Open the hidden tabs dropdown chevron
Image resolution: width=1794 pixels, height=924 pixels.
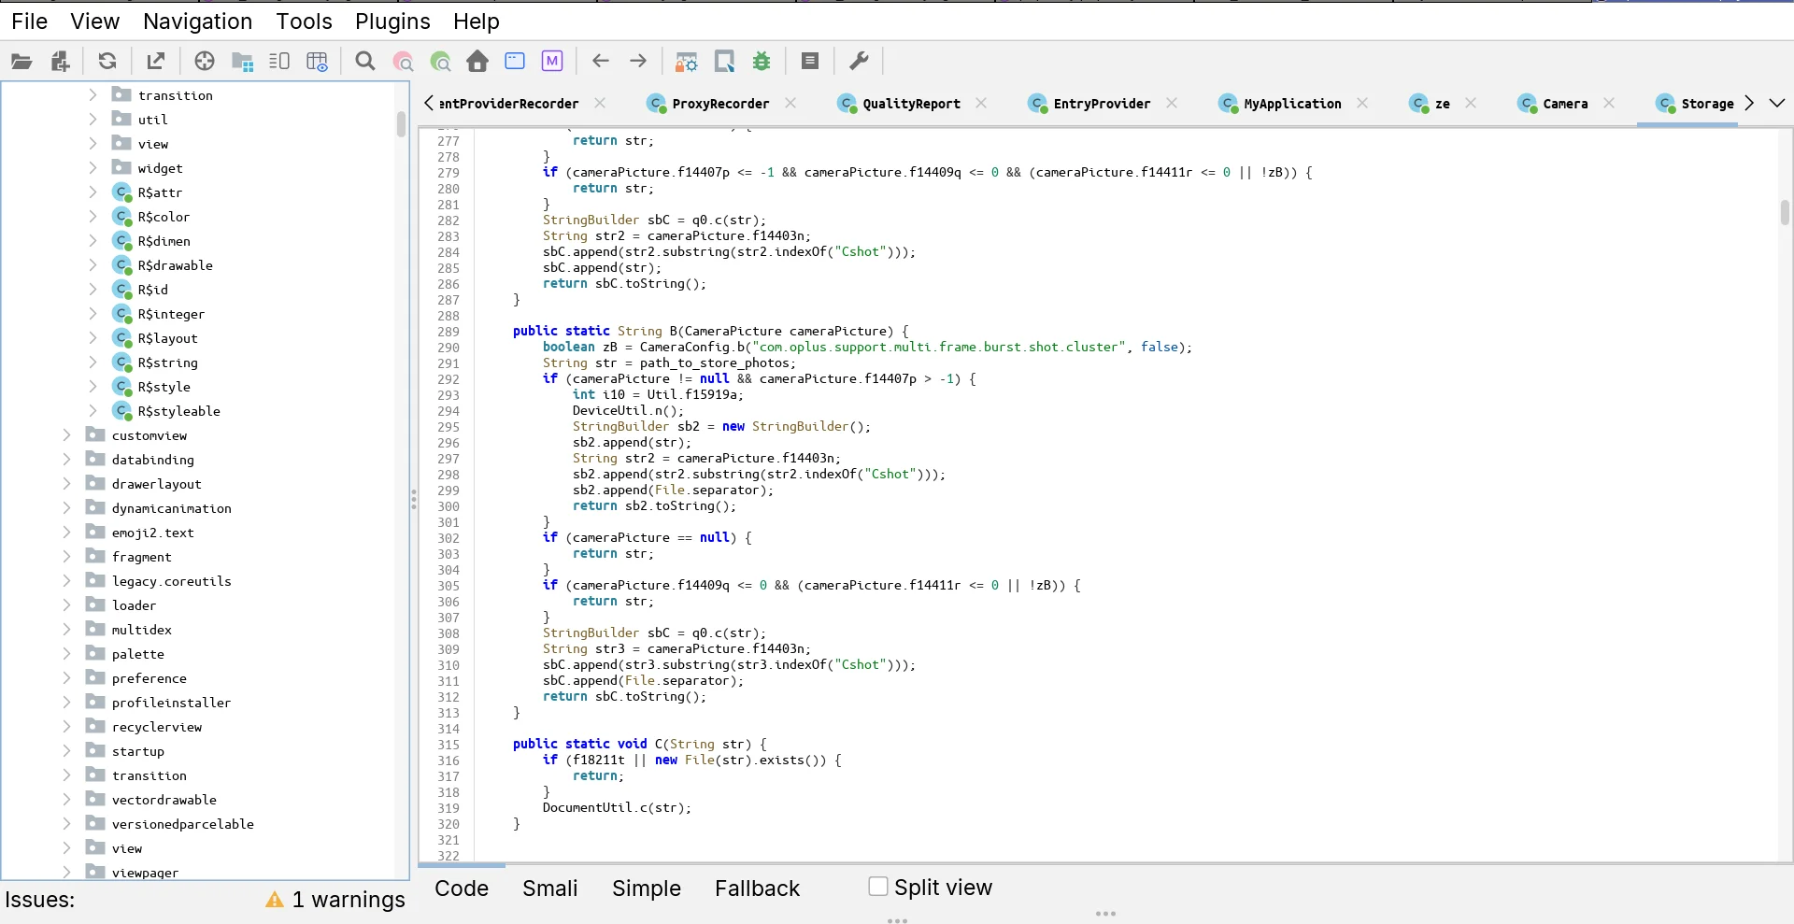pos(1778,103)
